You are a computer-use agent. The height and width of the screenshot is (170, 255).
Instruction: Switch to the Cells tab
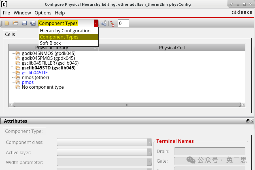coord(10,34)
